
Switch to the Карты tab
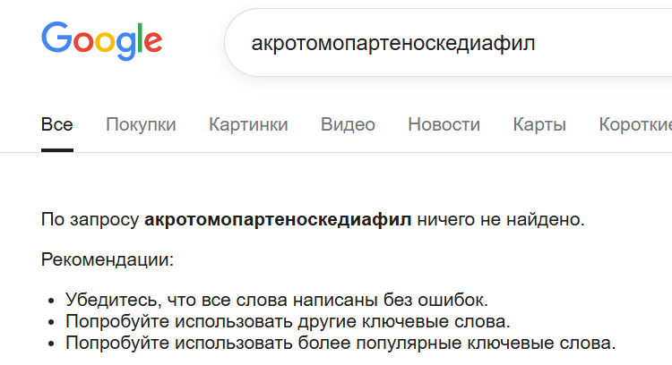point(539,124)
